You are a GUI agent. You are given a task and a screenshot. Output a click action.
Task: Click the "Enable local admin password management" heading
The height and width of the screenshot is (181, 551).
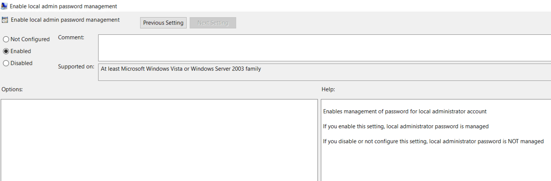[65, 20]
